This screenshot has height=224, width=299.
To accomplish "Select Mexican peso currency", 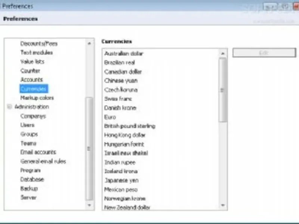I will (x=121, y=190).
